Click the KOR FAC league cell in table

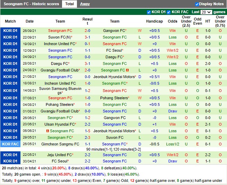(x=10, y=144)
